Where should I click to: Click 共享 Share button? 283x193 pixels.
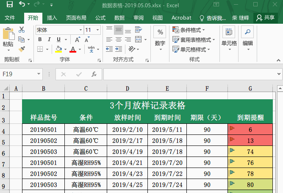point(266,18)
